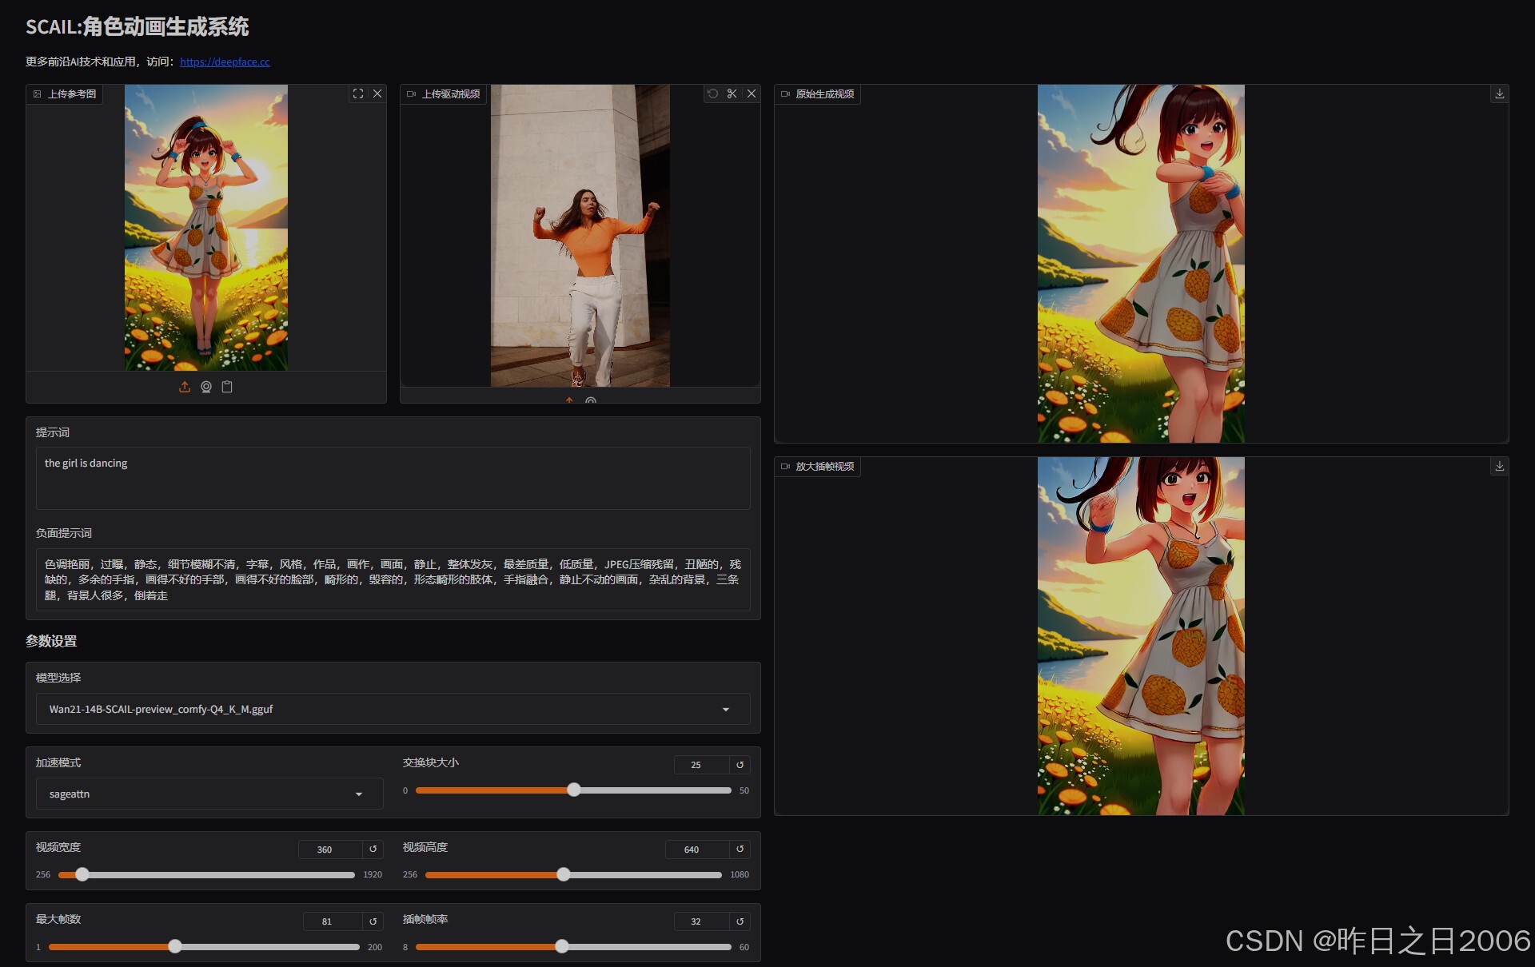This screenshot has height=967, width=1535.
Task: Click the webcam icon under the reference image
Action: click(206, 387)
